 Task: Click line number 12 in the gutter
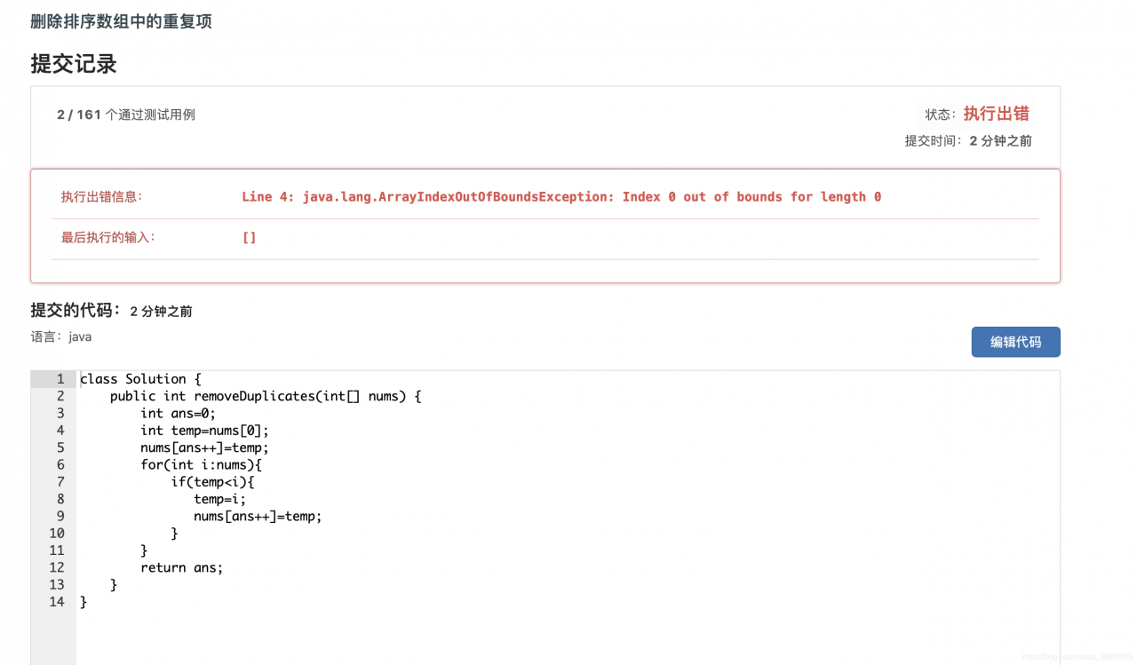tap(57, 567)
